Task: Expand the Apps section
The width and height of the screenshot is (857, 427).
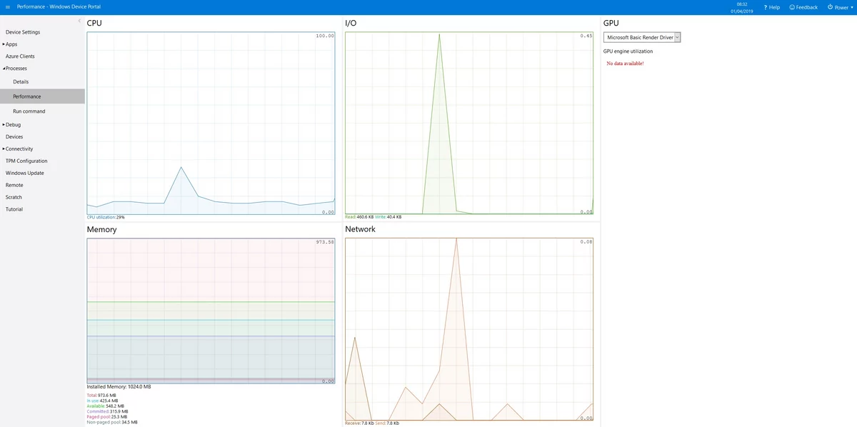Action: (x=10, y=44)
